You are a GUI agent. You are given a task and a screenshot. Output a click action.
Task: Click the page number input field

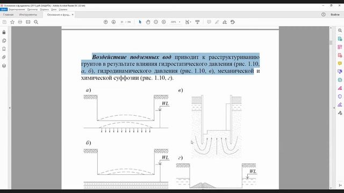point(122,22)
